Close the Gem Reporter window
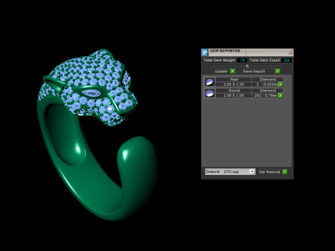Screen dimensions: 335x251 (x=290, y=52)
